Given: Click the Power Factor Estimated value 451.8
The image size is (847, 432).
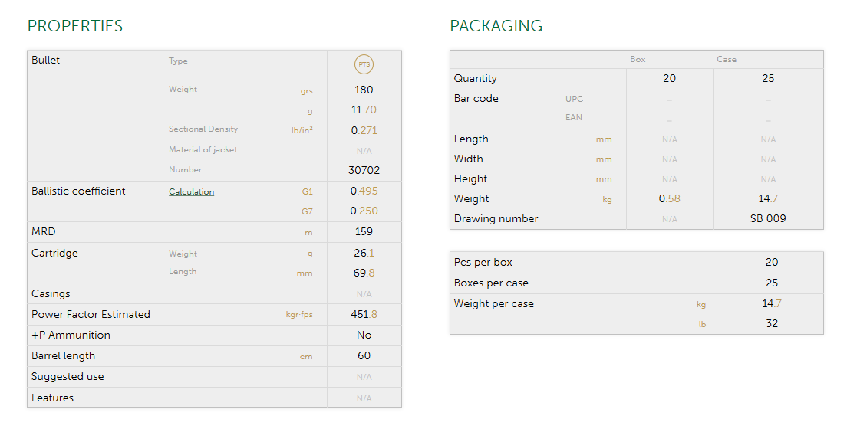Looking at the screenshot, I should point(364,315).
